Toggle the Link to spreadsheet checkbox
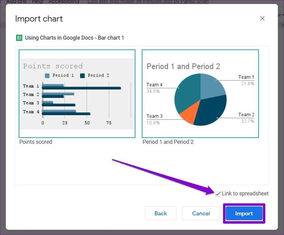This screenshot has height=235, width=284. pyautogui.click(x=218, y=194)
